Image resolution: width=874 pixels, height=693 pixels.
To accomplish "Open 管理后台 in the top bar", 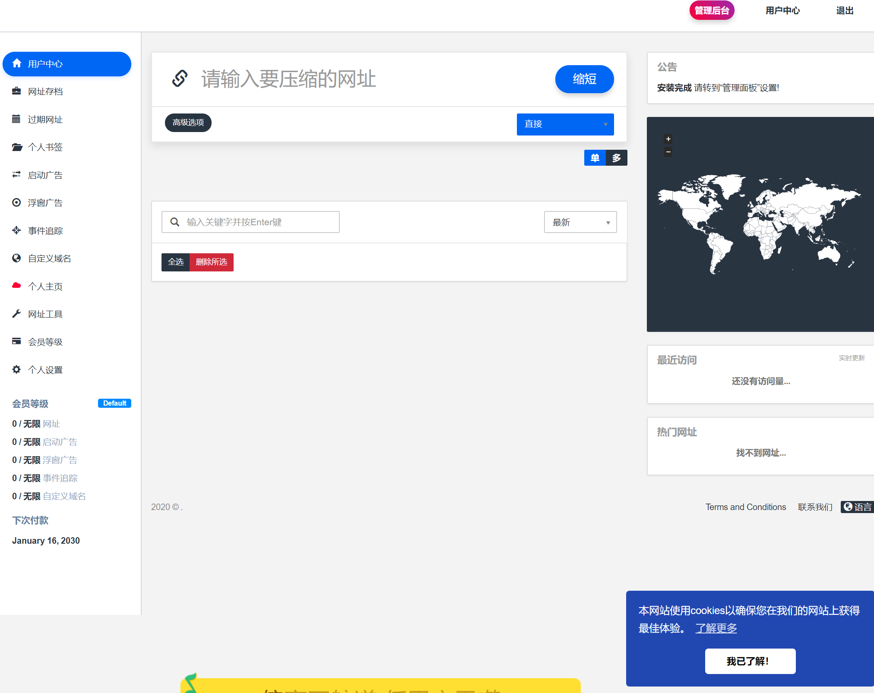I will 711,10.
